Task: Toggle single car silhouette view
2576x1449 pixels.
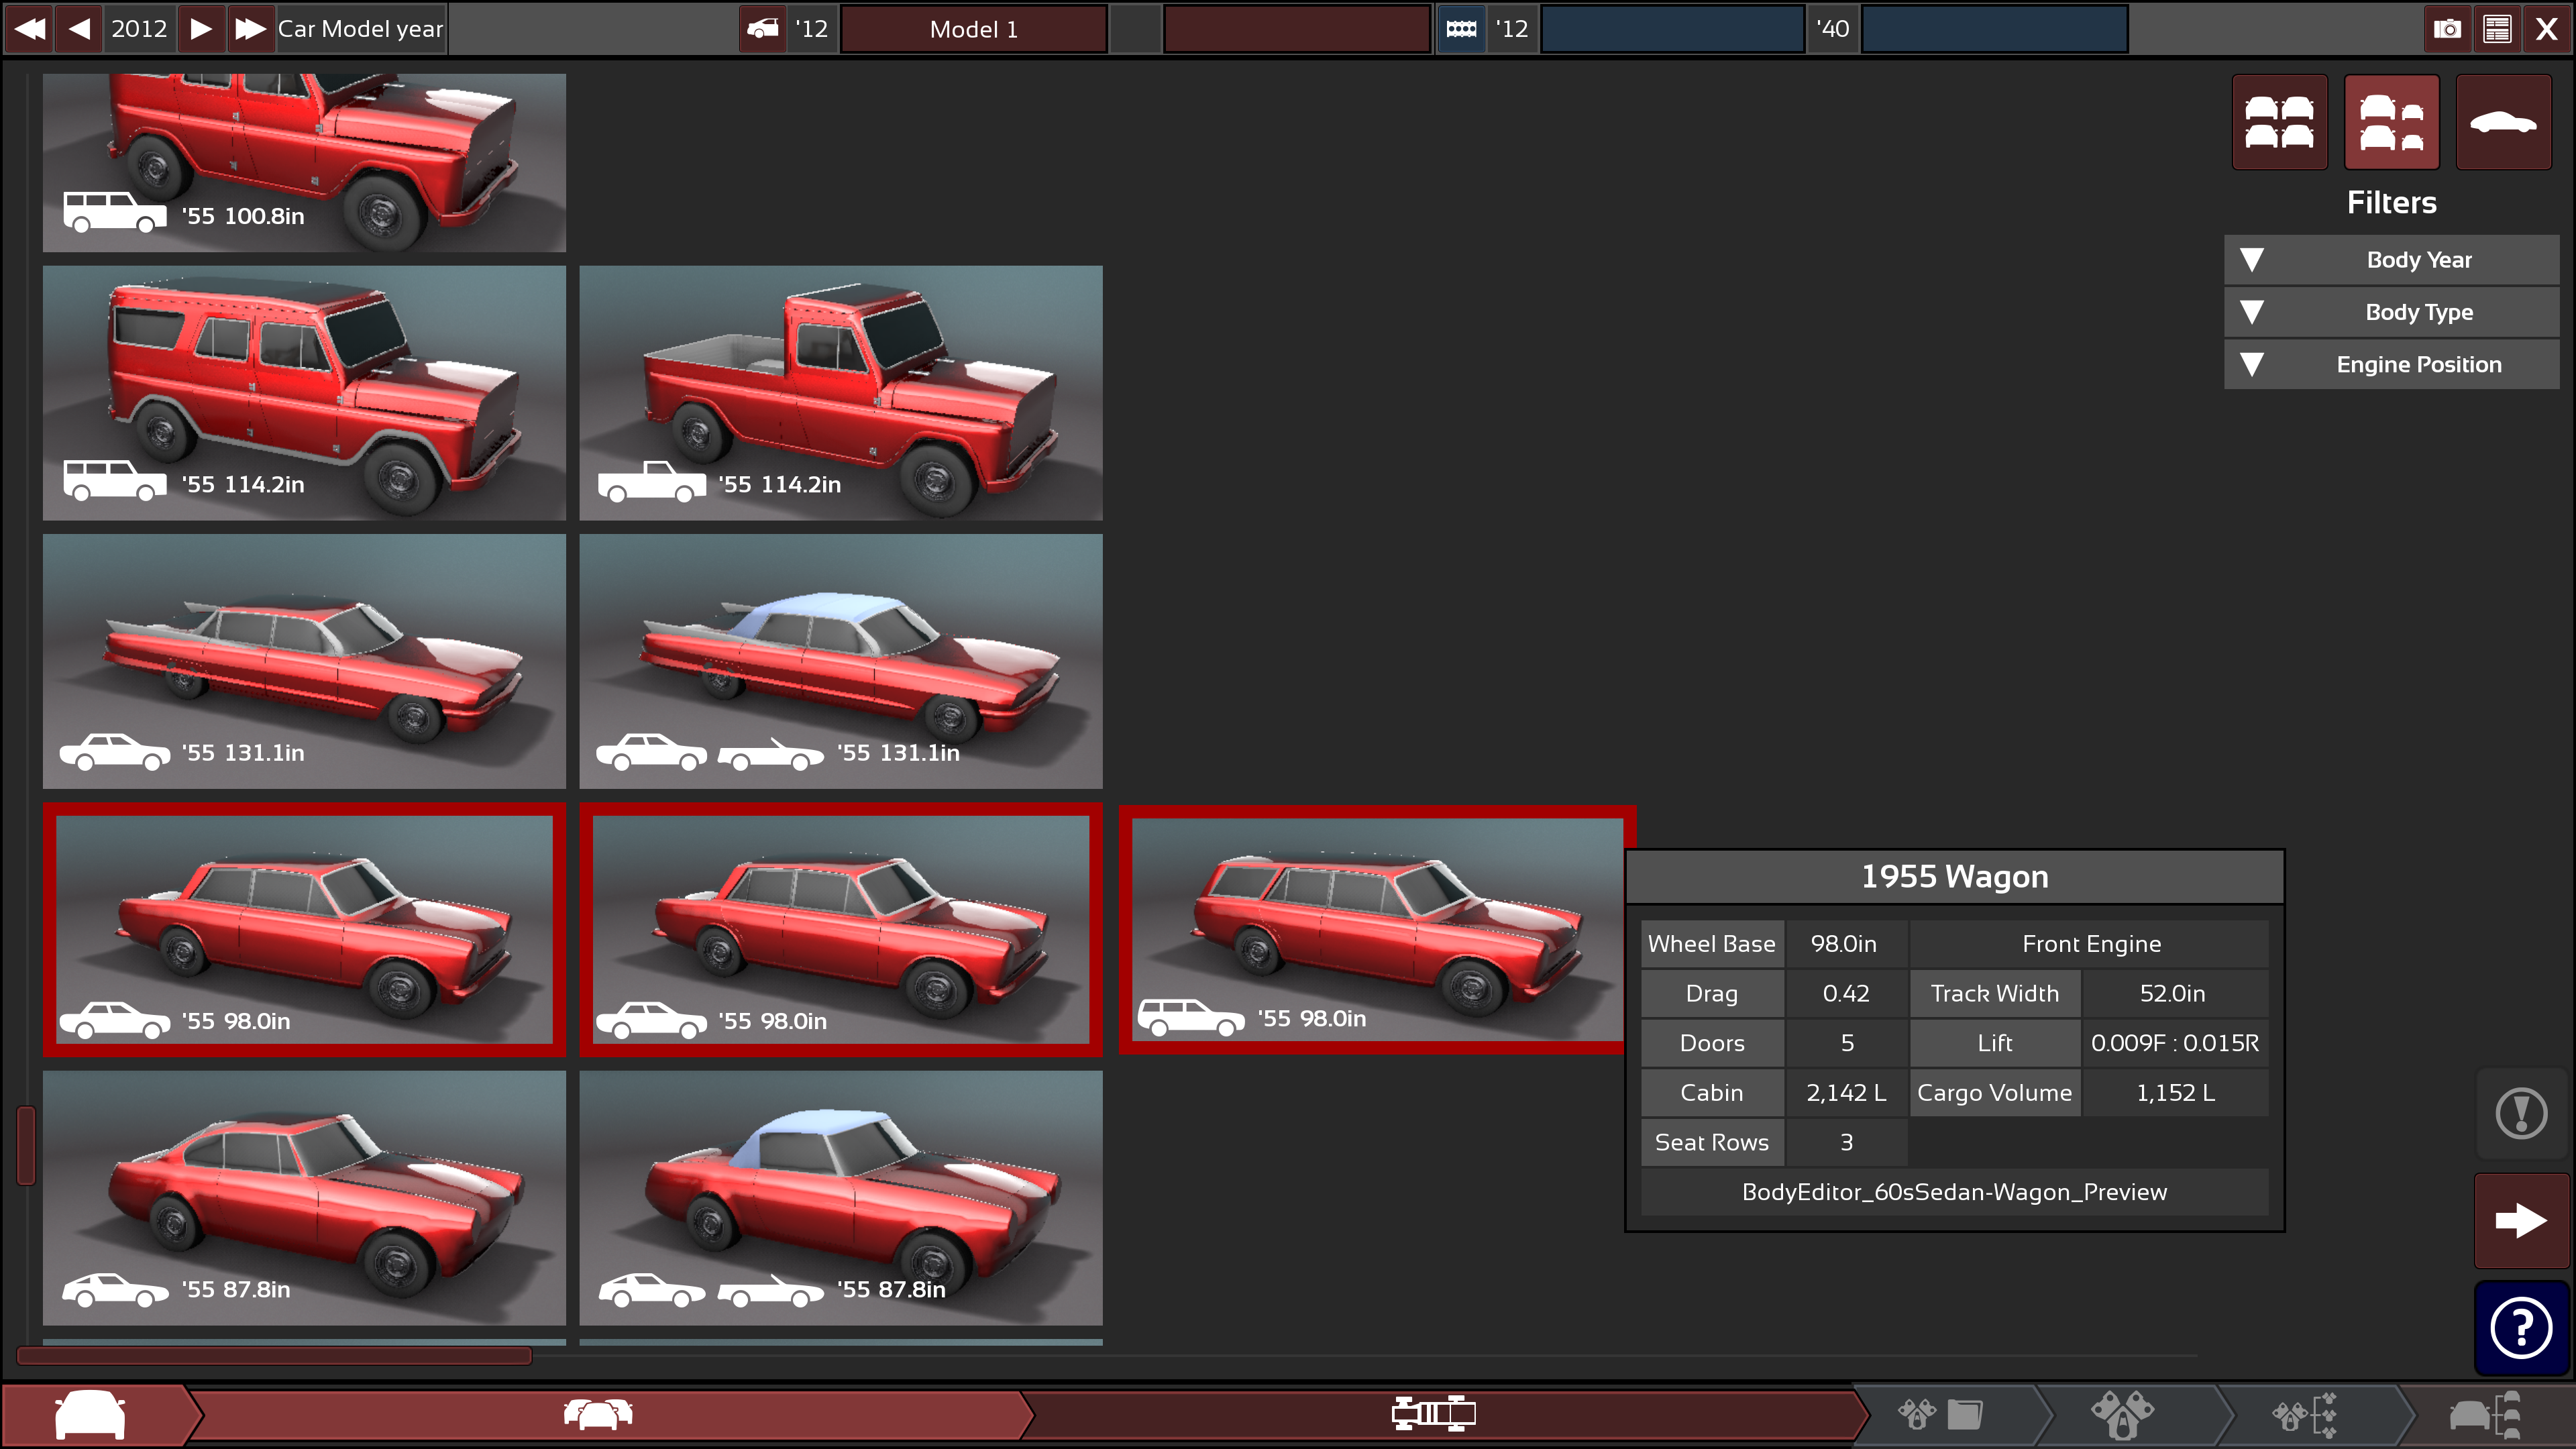Action: 2503,122
